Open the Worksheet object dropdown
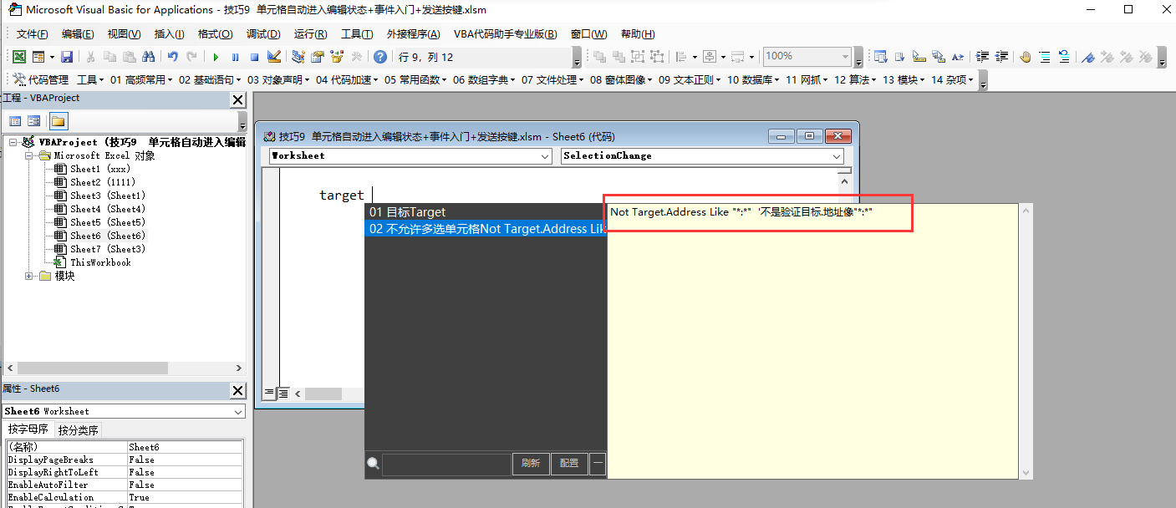The image size is (1176, 508). [x=545, y=156]
